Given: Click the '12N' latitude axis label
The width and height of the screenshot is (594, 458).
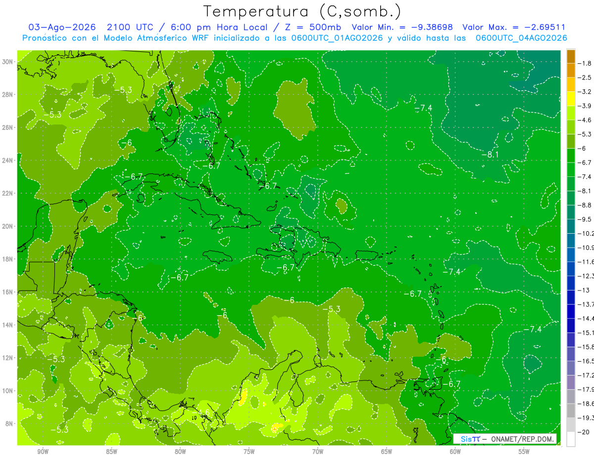Looking at the screenshot, I should pyautogui.click(x=7, y=358).
